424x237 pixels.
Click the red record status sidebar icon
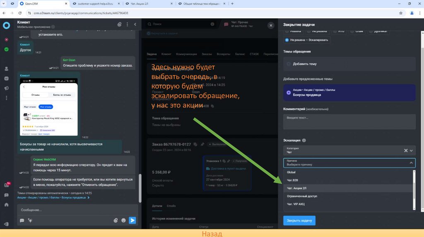click(x=7, y=40)
